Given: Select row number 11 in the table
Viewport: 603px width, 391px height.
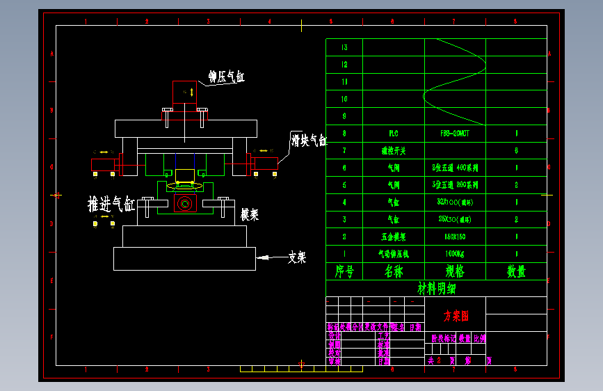Looking at the screenshot, I should [344, 81].
